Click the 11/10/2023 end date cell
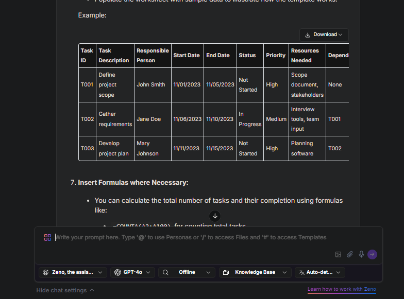This screenshot has height=299, width=404. [x=221, y=119]
